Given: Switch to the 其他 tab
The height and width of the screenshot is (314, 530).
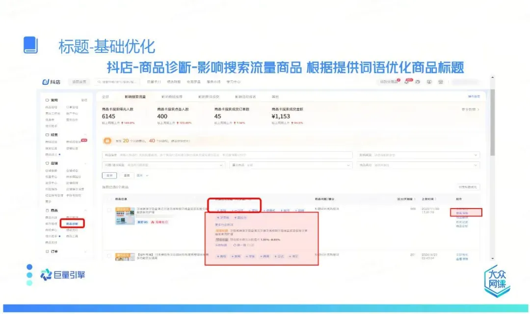Looking at the screenshot, I should (x=275, y=97).
